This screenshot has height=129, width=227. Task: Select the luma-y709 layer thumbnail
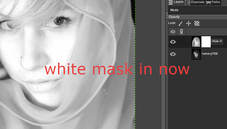[196, 54]
